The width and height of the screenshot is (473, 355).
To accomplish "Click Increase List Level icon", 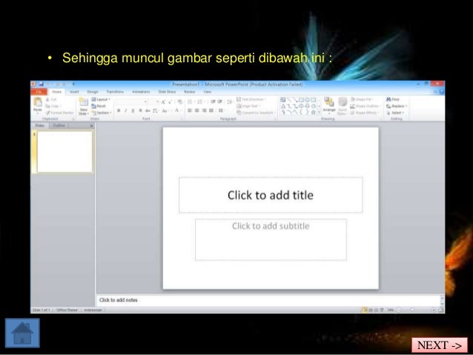I will click(220, 102).
